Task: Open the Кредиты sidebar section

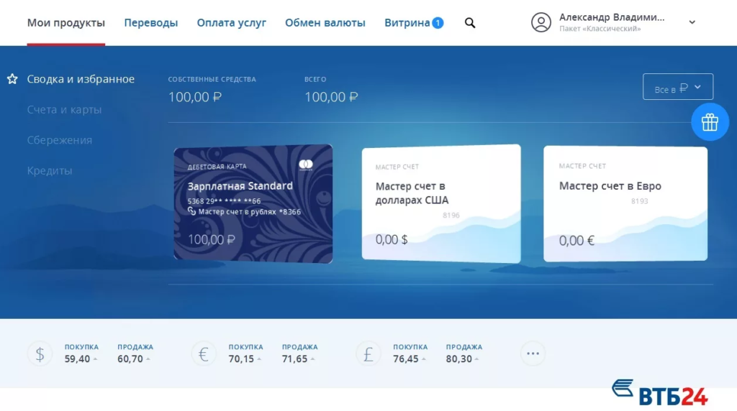Action: point(50,170)
